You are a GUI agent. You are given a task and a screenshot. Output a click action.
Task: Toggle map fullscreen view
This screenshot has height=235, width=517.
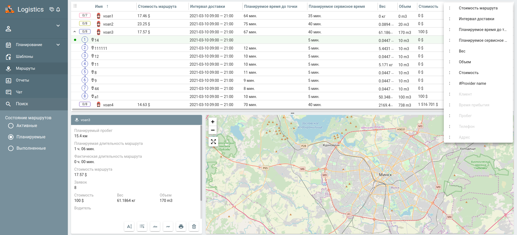pos(213,142)
